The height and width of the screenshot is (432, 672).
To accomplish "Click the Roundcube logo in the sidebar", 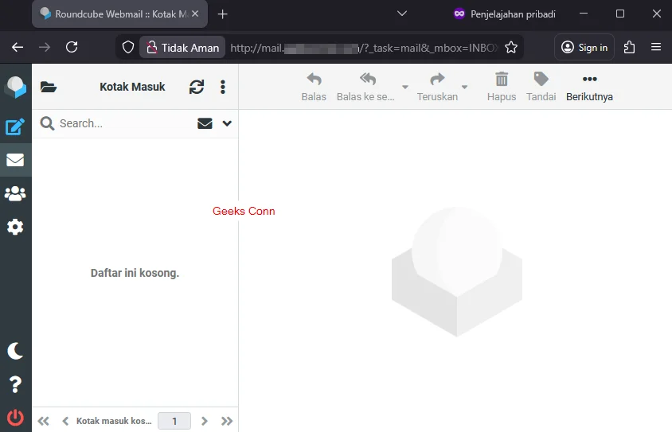I will pos(15,88).
